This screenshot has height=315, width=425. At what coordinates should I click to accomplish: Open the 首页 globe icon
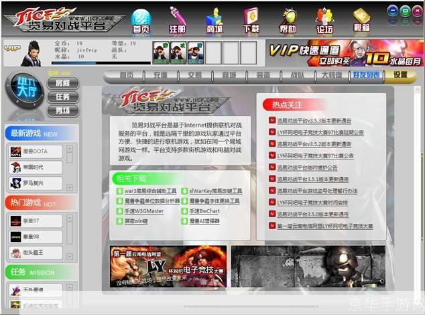click(141, 21)
